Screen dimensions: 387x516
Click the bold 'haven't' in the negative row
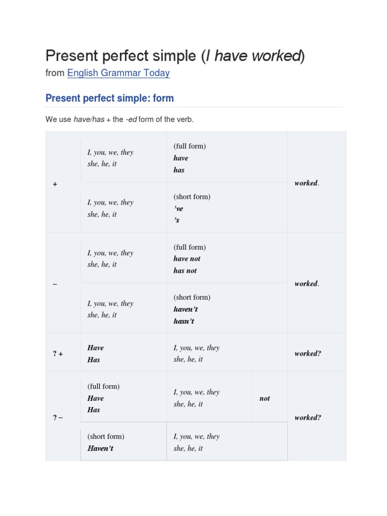click(x=185, y=309)
